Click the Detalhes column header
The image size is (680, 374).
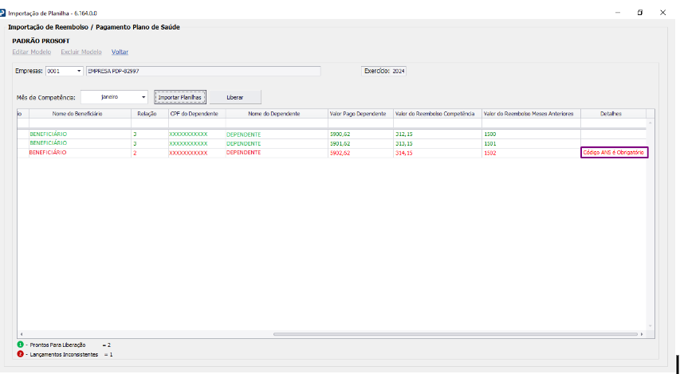point(613,114)
